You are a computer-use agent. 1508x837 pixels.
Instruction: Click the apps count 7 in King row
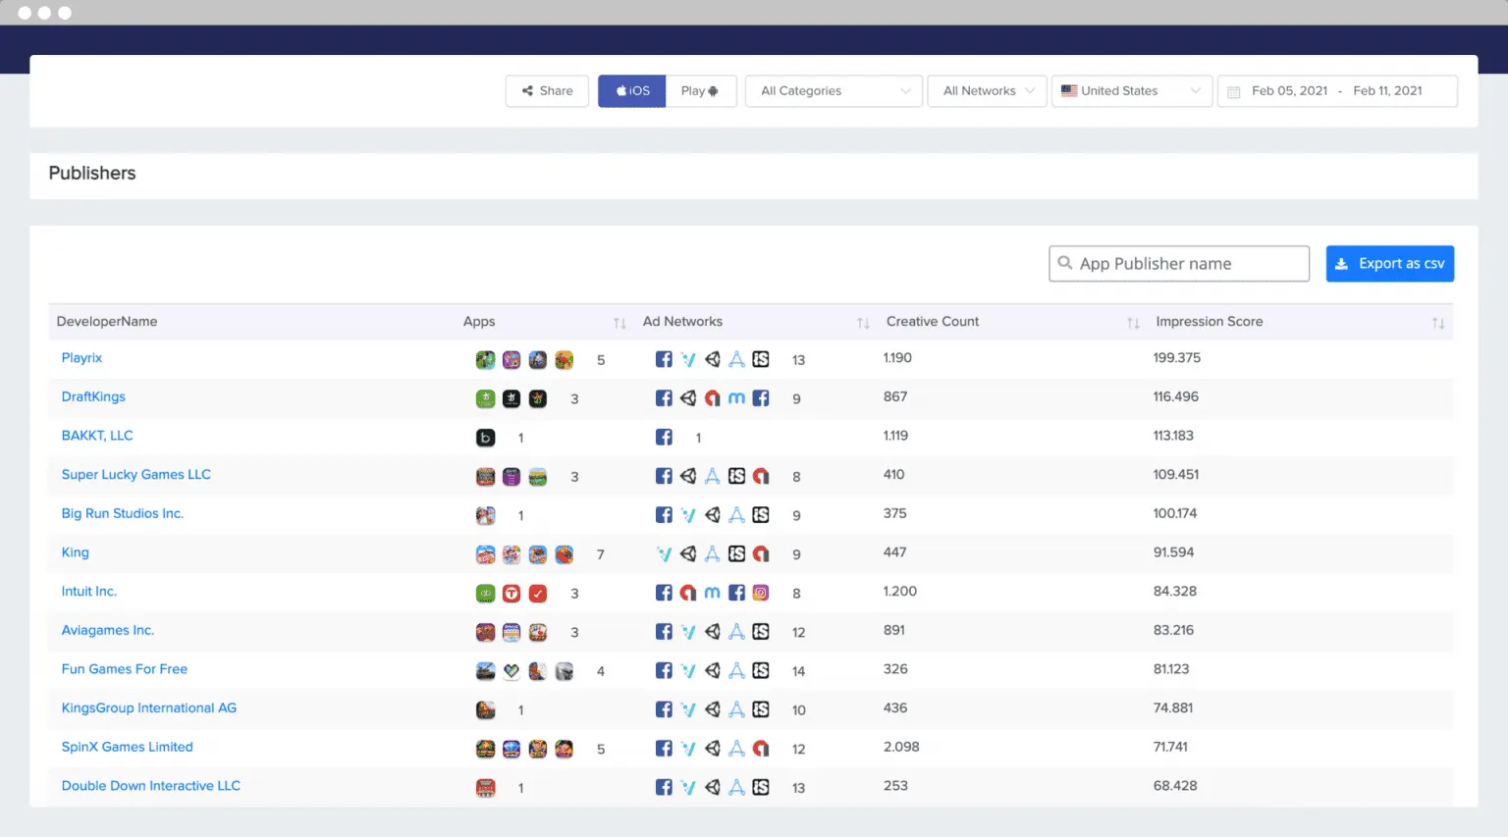601,555
